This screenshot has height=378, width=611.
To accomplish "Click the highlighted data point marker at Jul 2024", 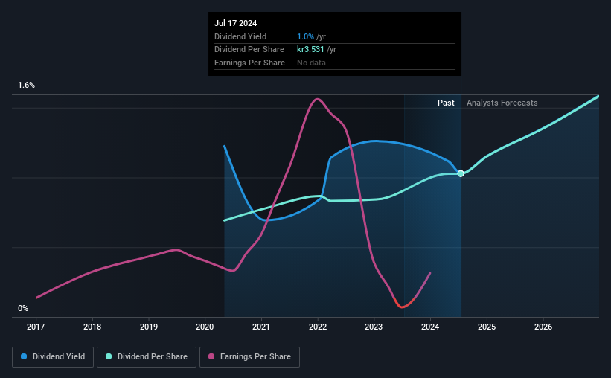I will pyautogui.click(x=461, y=173).
